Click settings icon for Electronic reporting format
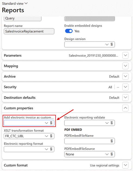 coord(51,149)
